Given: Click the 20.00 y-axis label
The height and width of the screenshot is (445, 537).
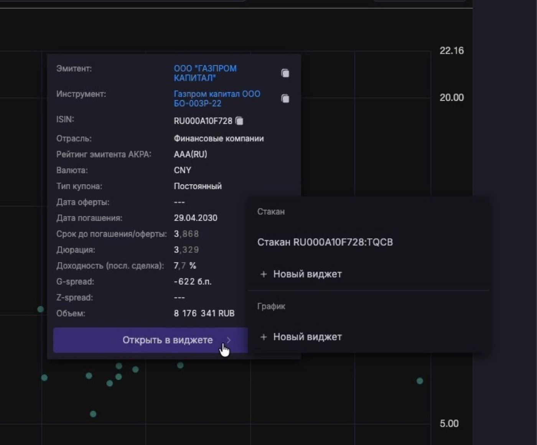Looking at the screenshot, I should pos(451,98).
